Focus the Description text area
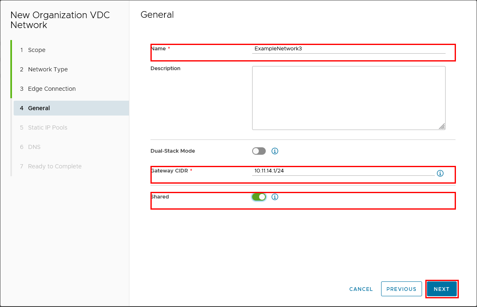 point(348,98)
